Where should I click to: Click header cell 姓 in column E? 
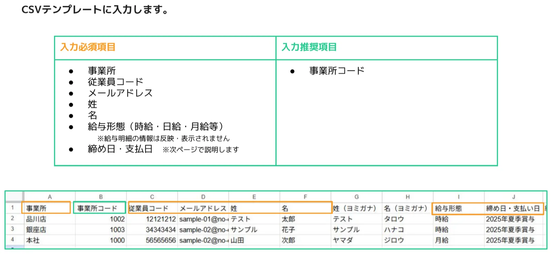(x=254, y=208)
